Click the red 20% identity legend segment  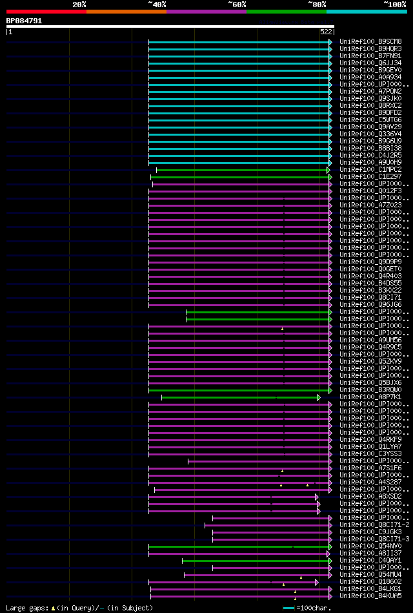click(x=46, y=12)
